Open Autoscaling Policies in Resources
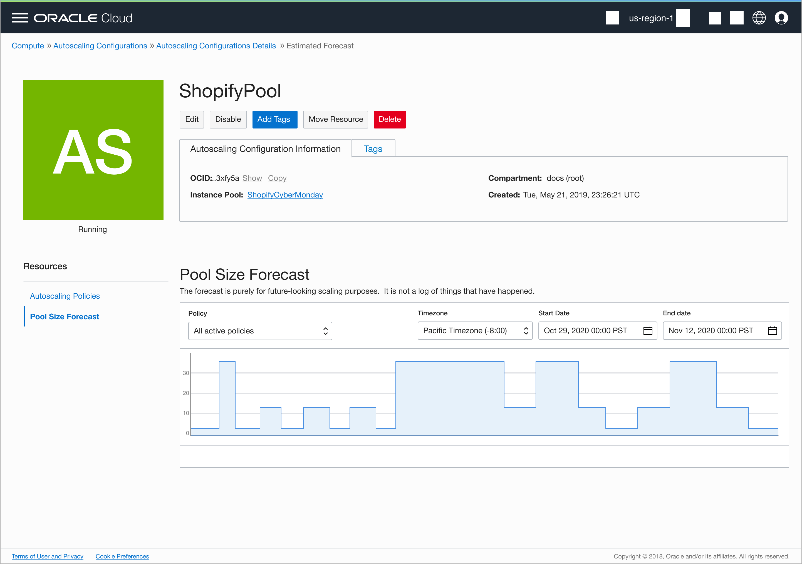802x564 pixels. click(x=65, y=296)
